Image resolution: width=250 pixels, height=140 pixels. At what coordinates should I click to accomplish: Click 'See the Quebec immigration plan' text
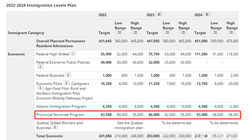click(129, 125)
